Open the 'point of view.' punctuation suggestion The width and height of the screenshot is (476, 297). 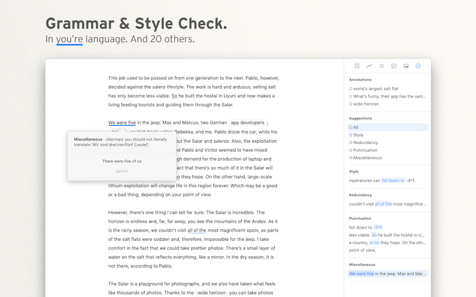tap(362, 250)
